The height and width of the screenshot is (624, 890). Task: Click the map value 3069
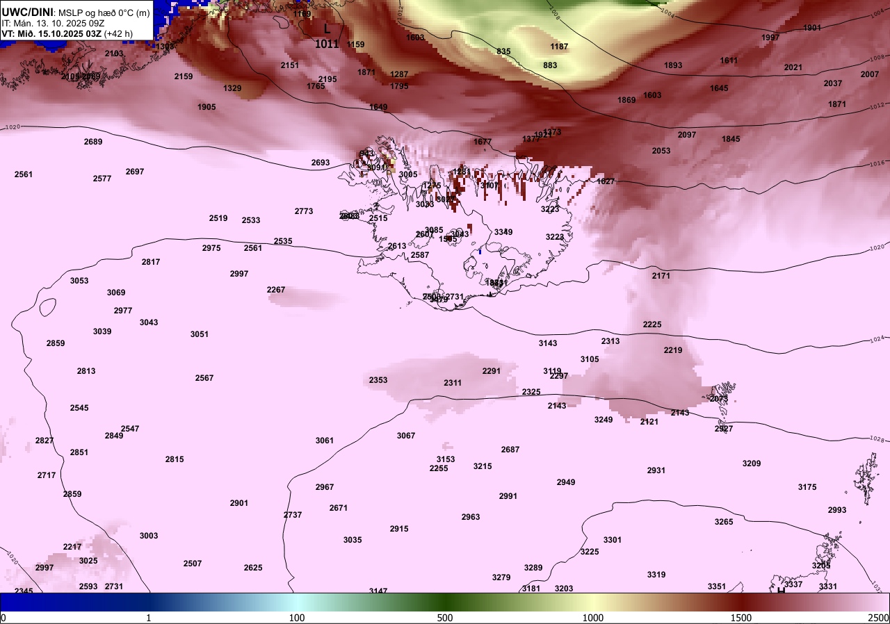tap(116, 293)
